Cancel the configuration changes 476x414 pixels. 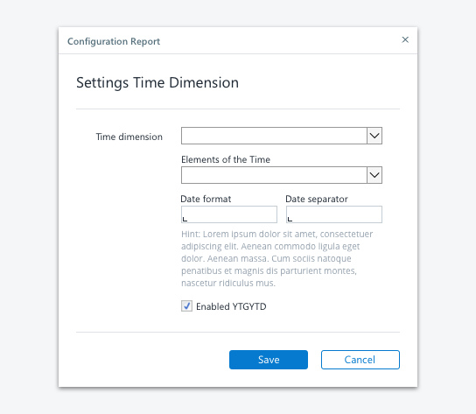[360, 360]
